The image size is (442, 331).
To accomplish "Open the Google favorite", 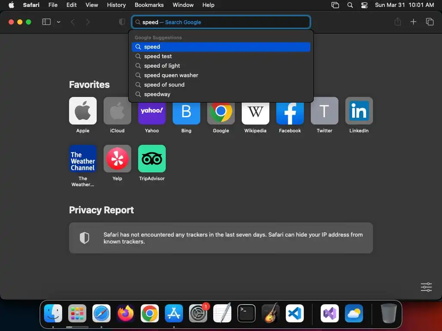I will 221,113.
